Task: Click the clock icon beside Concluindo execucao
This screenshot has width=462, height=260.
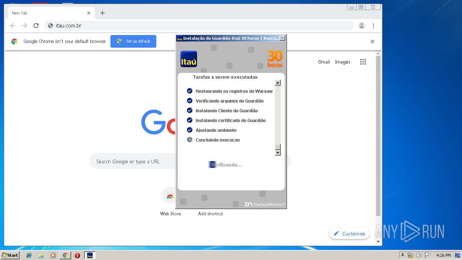Action: pyautogui.click(x=189, y=139)
